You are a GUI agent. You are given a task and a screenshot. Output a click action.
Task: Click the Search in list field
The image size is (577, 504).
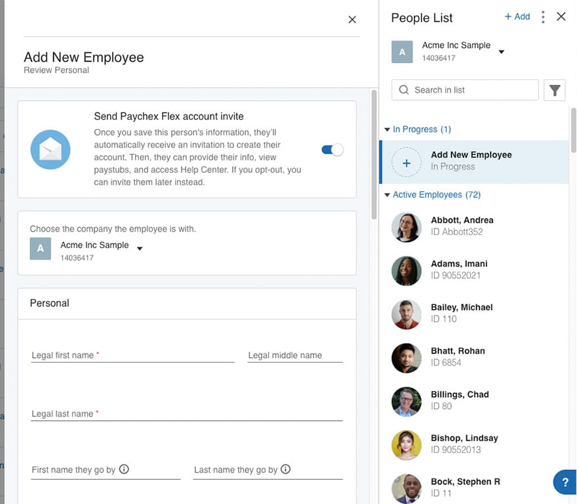tap(465, 90)
